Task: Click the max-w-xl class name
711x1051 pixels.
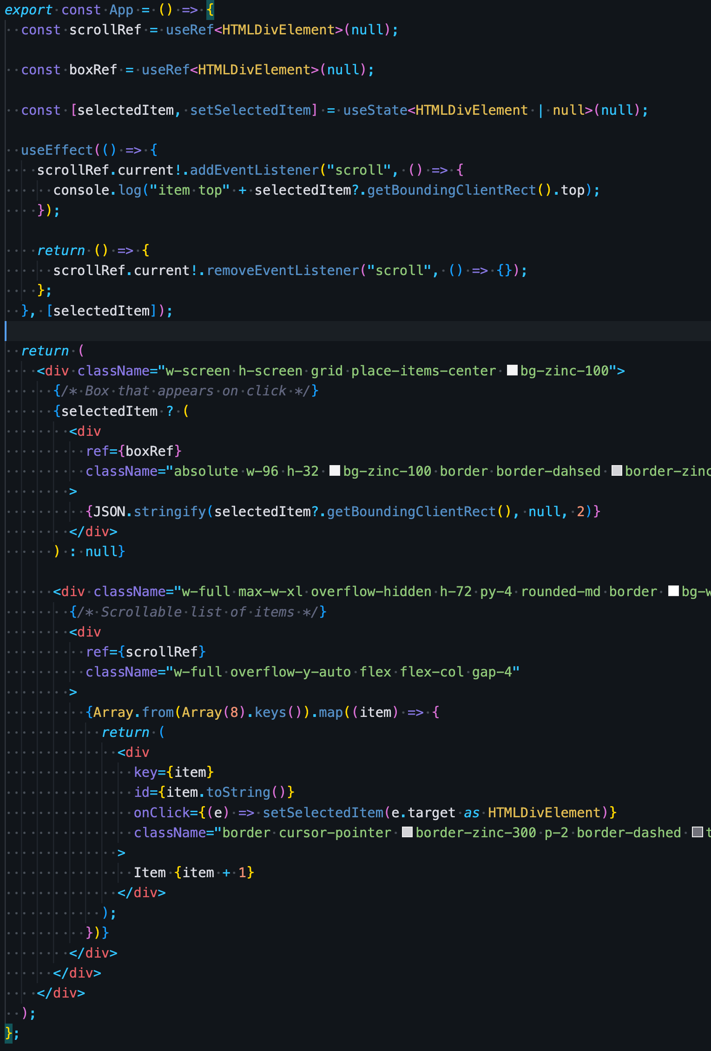Action: 270,591
